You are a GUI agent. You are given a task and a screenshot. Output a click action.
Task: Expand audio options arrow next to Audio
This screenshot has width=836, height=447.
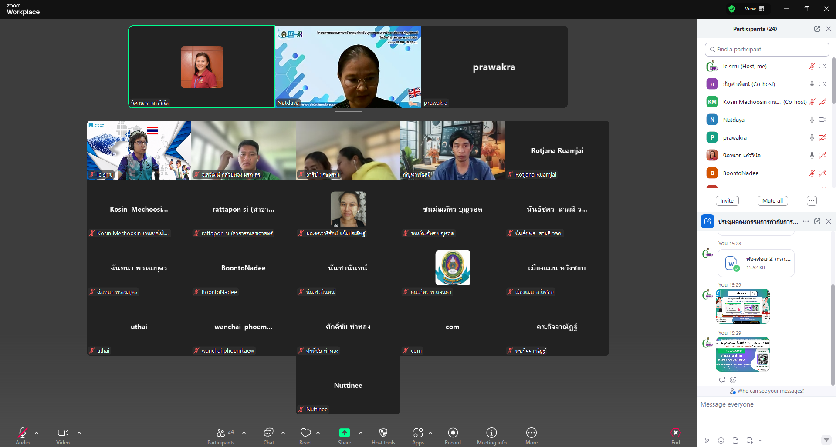(x=37, y=433)
